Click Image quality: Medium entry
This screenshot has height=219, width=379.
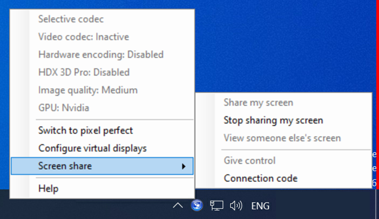point(87,90)
